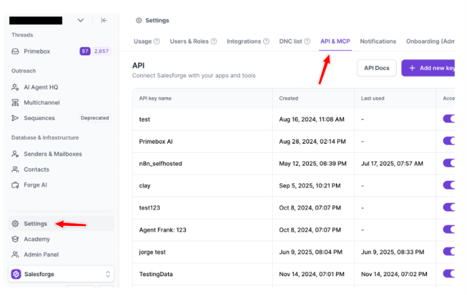The width and height of the screenshot is (467, 295).
Task: Click the Contacts people icon
Action: point(15,169)
